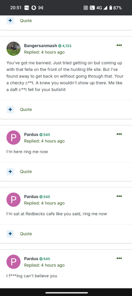Open options menu on Bangersanmash's post
Viewport: 132px width, 296px height.
coord(119,45)
